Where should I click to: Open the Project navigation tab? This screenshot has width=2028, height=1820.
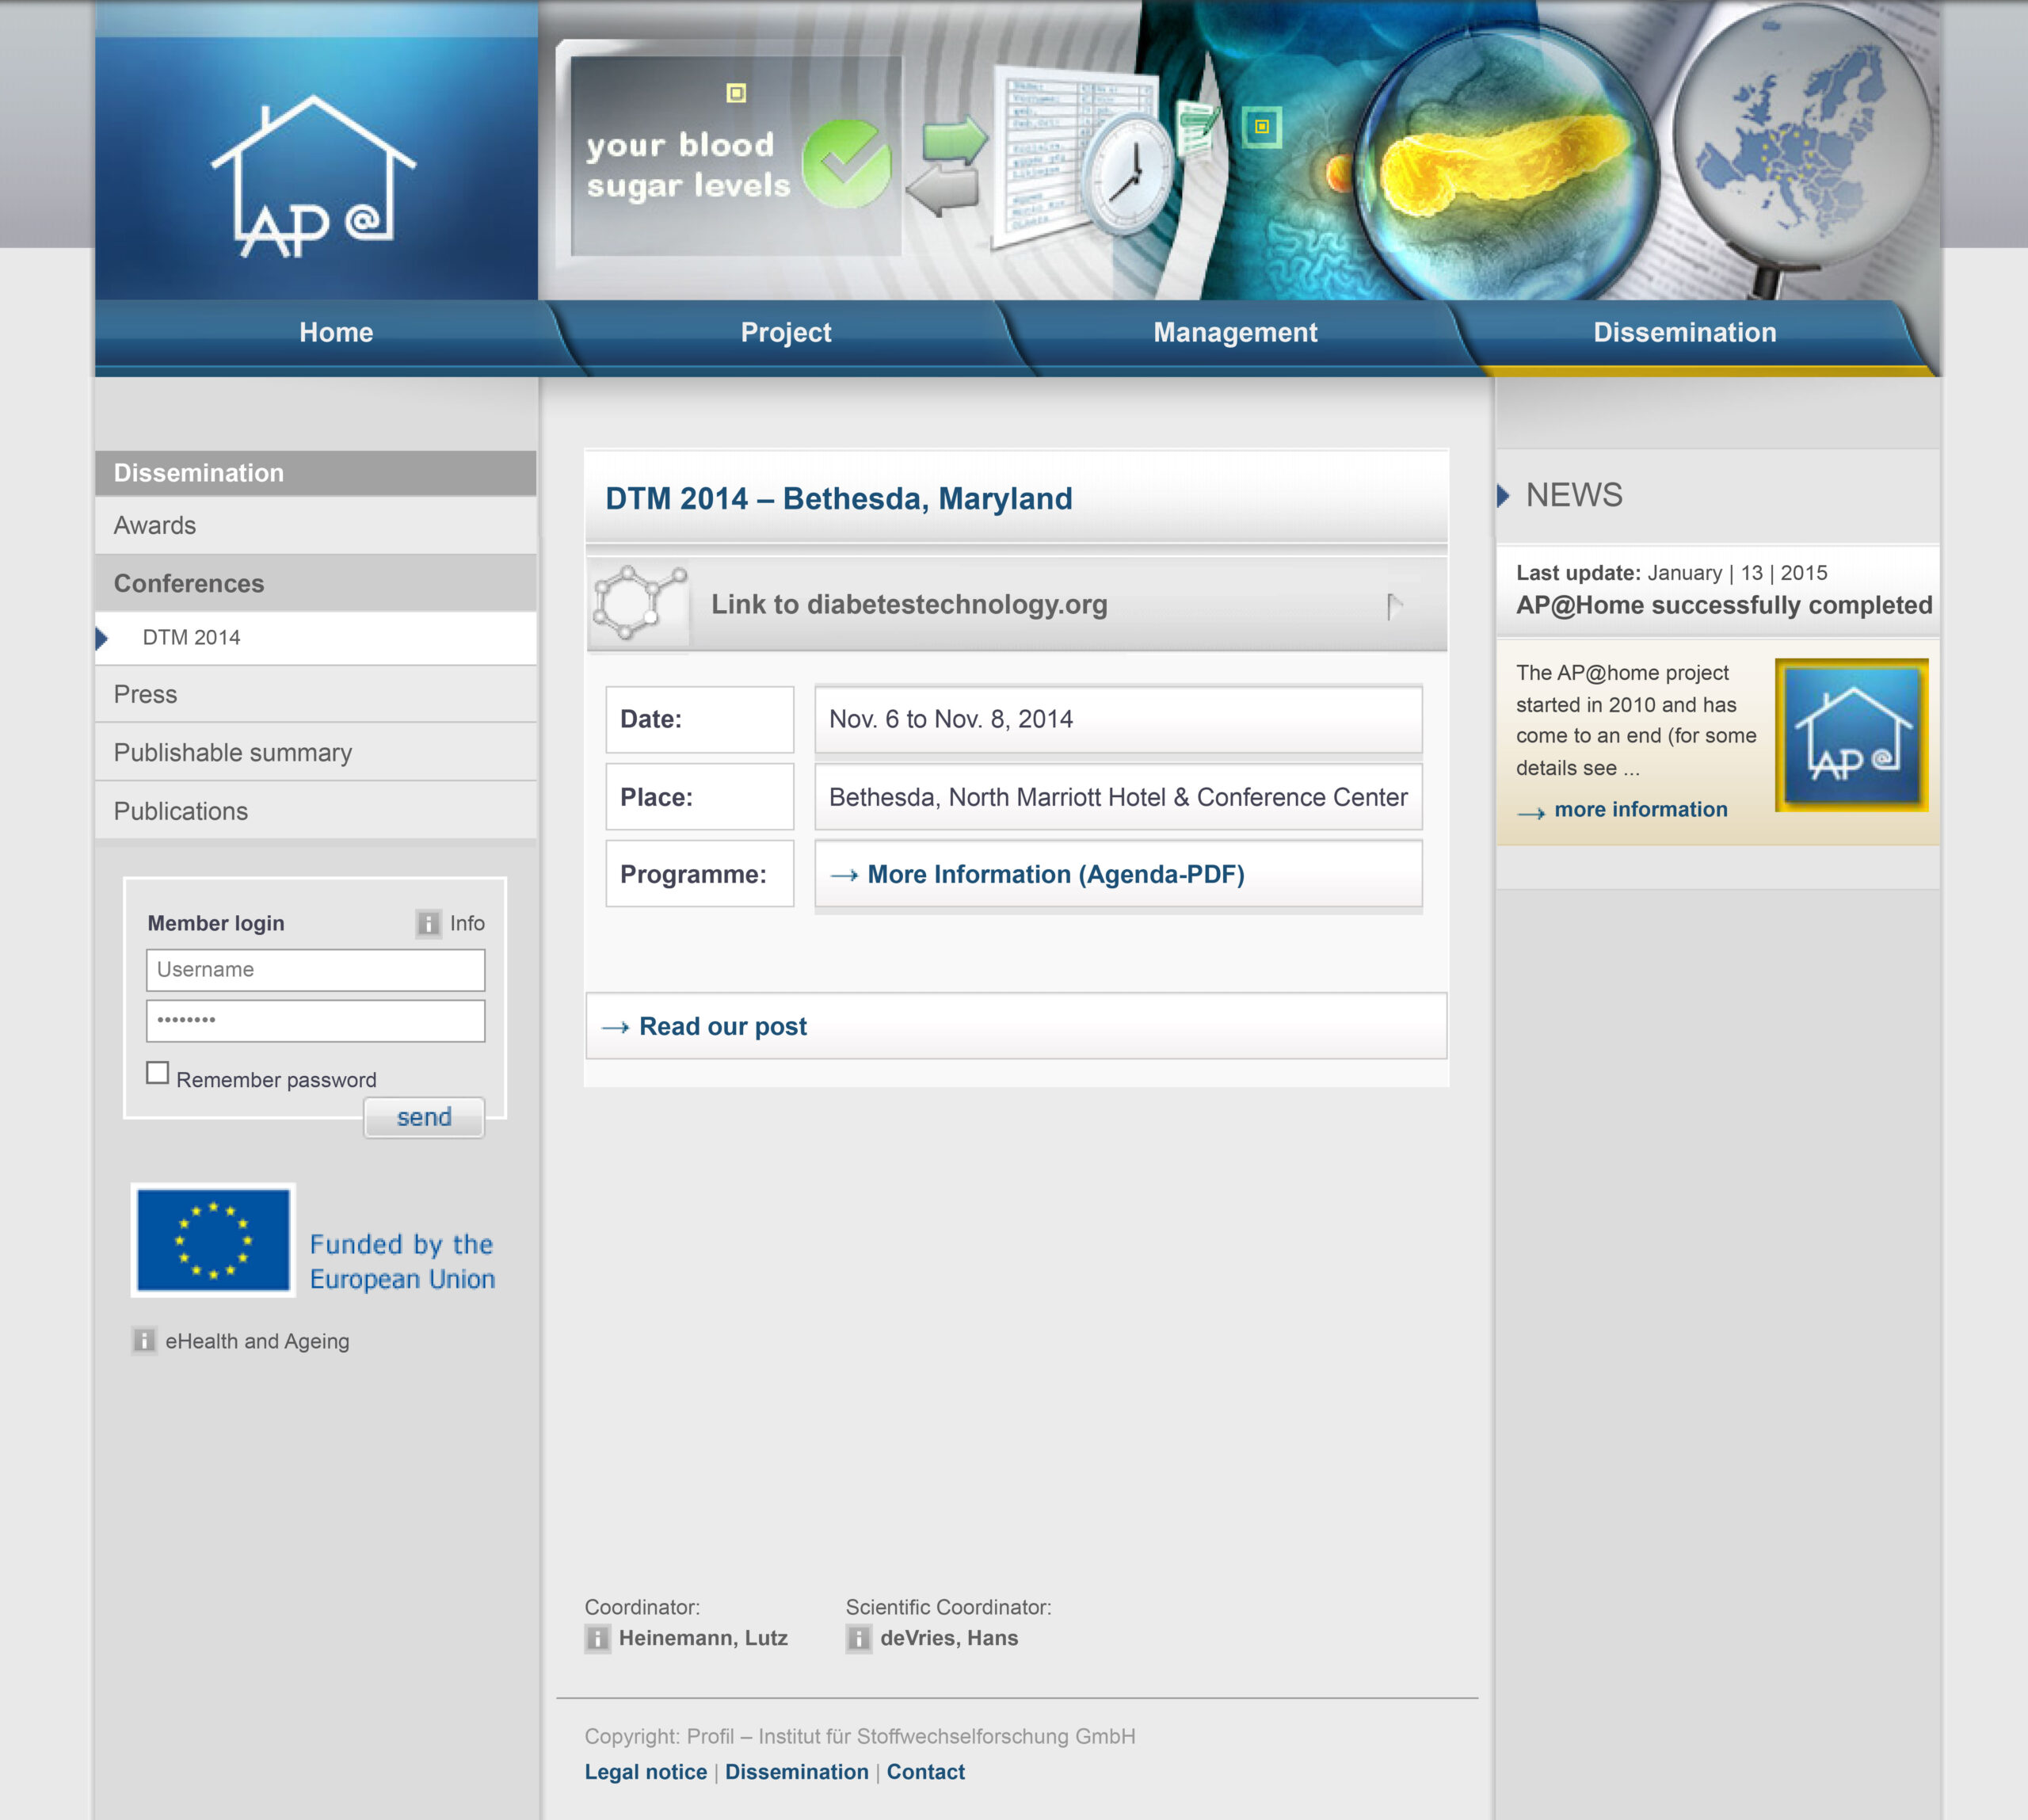coord(785,332)
